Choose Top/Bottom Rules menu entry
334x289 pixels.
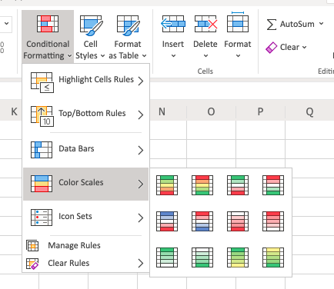[86, 116]
